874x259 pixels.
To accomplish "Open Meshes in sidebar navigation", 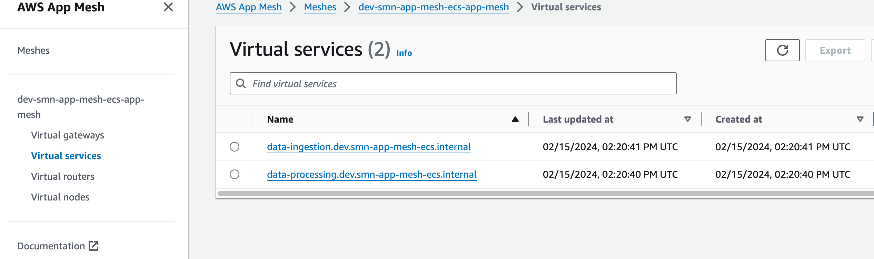I will pyautogui.click(x=33, y=50).
